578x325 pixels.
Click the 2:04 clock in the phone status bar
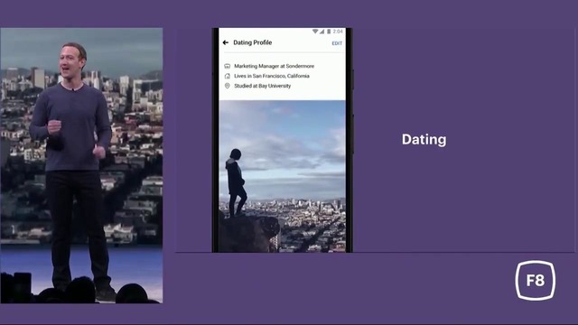[x=338, y=32]
